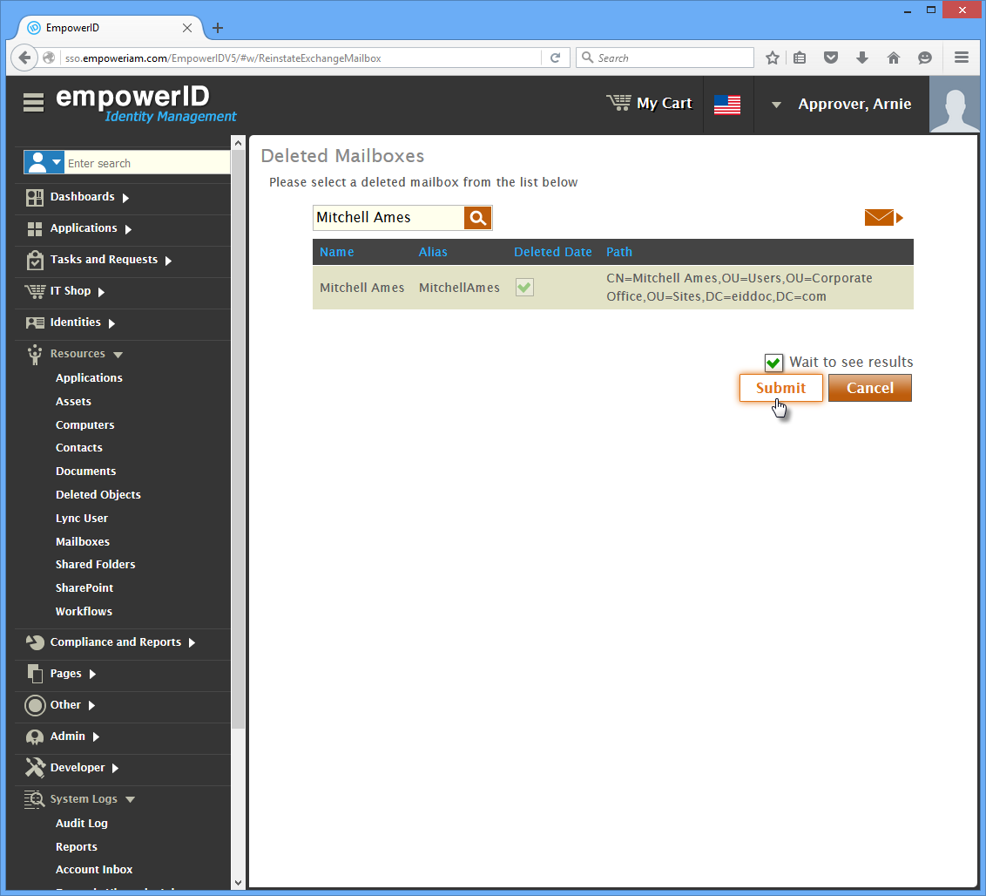This screenshot has width=986, height=896.
Task: Click the Firefox home icon
Action: click(x=893, y=58)
